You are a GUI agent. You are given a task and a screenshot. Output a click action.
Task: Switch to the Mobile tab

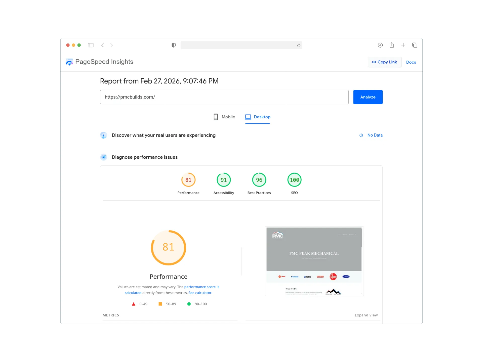tap(224, 117)
